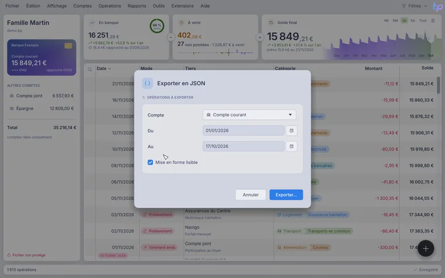Click the unlocked padlock icon Fichier non protégé
Image resolution: width=445 pixels, height=278 pixels.
[9, 255]
